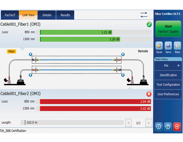Open a saved file with Open icon
Viewport: 183px width, 142px height.
coord(159,46)
